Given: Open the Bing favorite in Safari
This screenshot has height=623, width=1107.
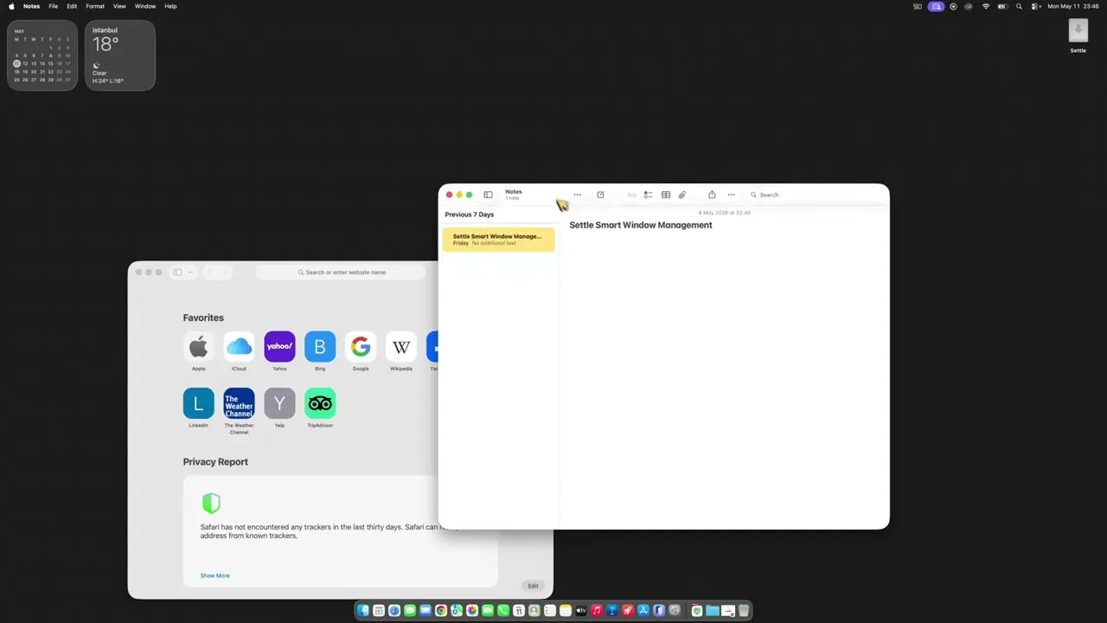Looking at the screenshot, I should [x=320, y=347].
